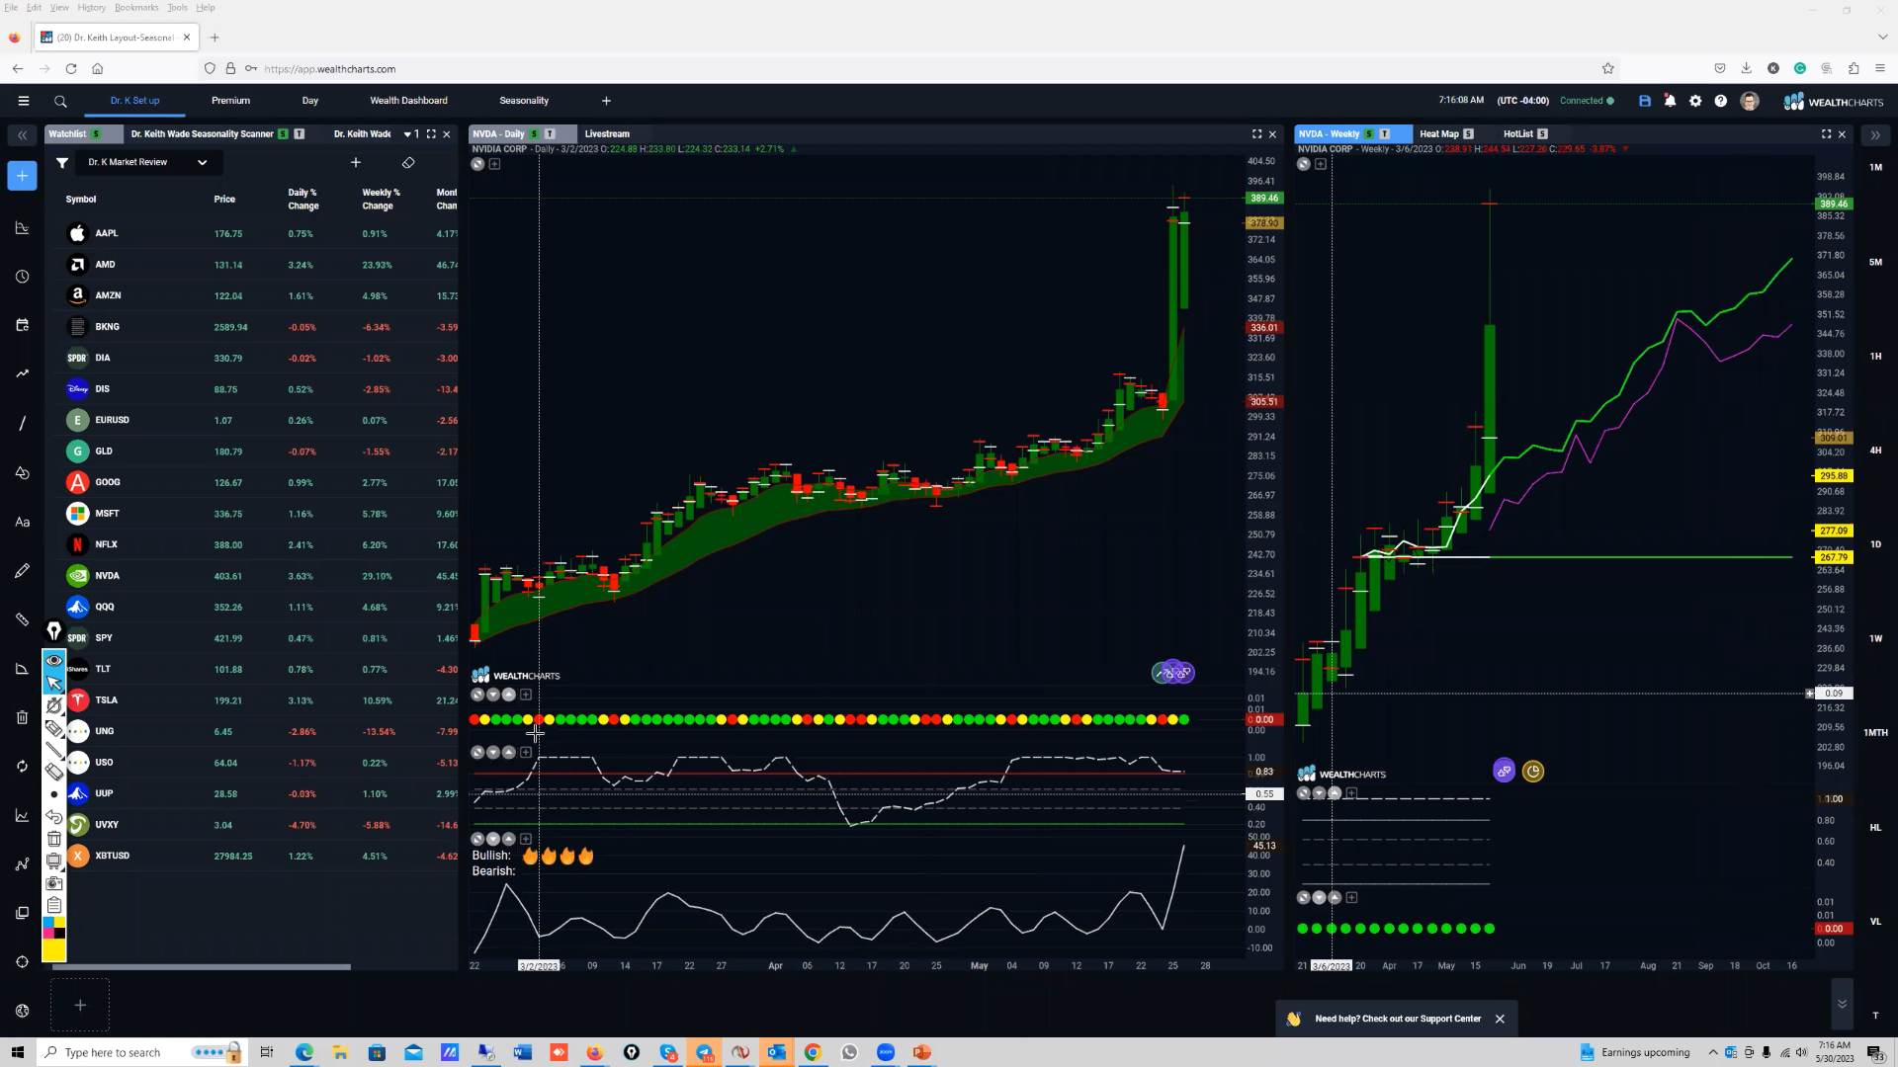Toggle the S badge on NVDA Weekly tab
1898x1067 pixels.
click(x=1369, y=134)
